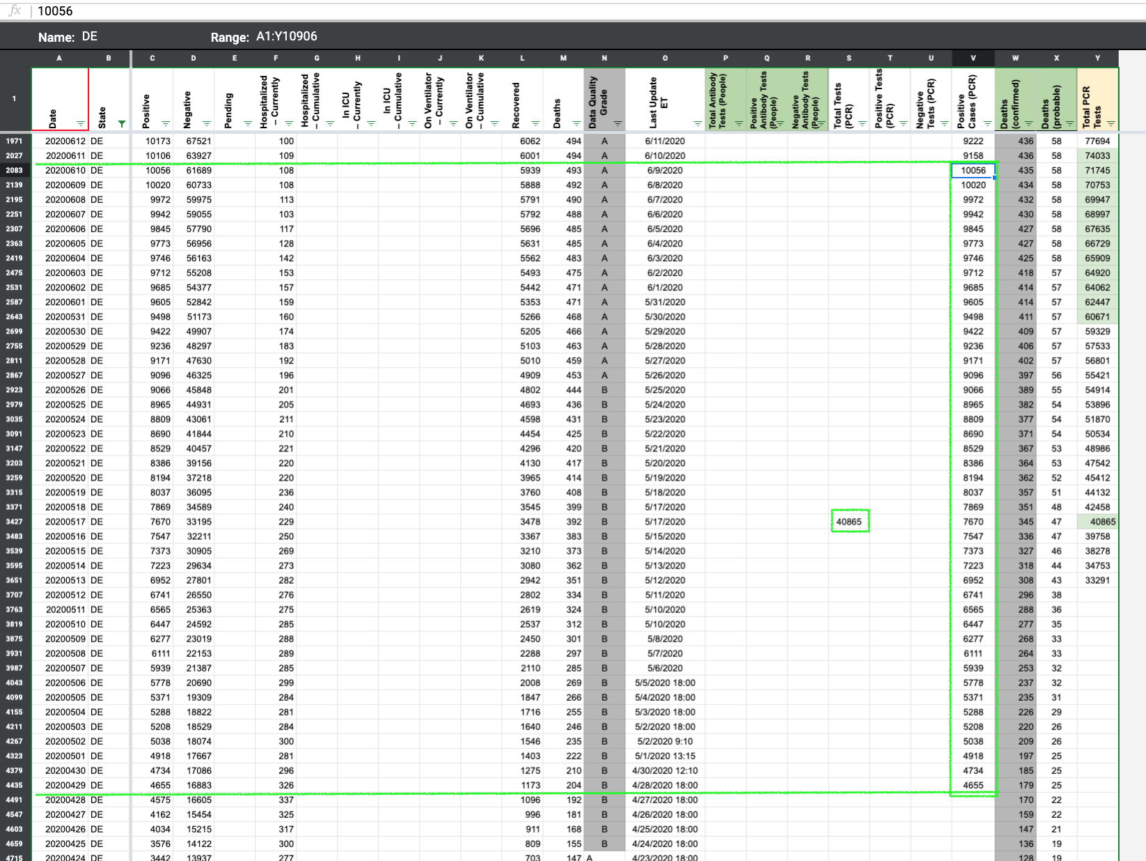Image resolution: width=1146 pixels, height=861 pixels.
Task: Select column Y header
Action: tap(1098, 58)
